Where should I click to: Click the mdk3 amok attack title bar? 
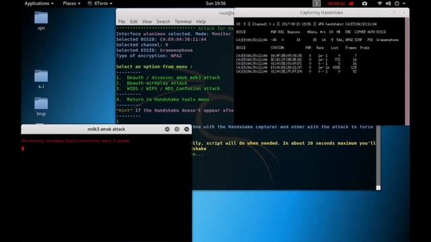tap(106, 129)
